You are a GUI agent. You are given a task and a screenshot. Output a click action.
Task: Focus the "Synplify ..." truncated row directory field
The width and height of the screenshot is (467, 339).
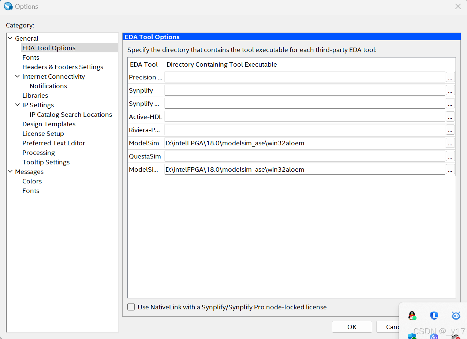point(305,104)
